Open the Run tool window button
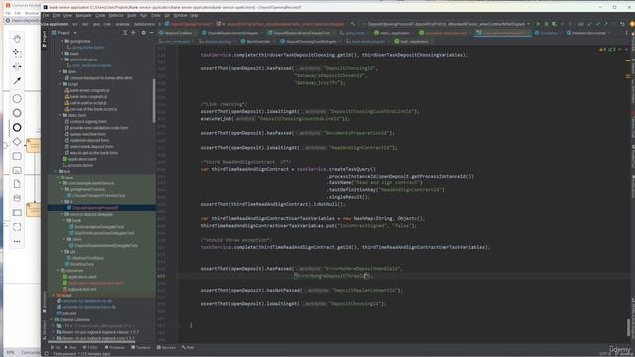The width and height of the screenshot is (635, 357). point(71,347)
